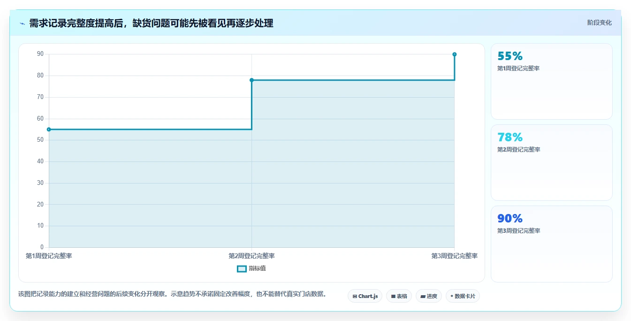
Task: Click 第1周登记完整率 x-axis label
Action: tap(49, 256)
